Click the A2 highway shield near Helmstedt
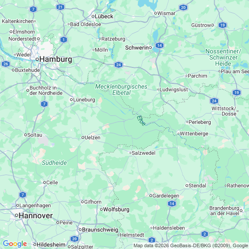 pyautogui.click(x=152, y=240)
